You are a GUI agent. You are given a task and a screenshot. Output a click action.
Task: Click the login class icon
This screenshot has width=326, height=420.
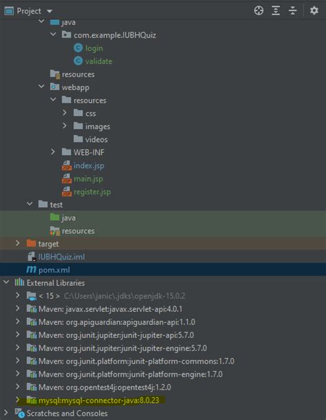pyautogui.click(x=78, y=48)
